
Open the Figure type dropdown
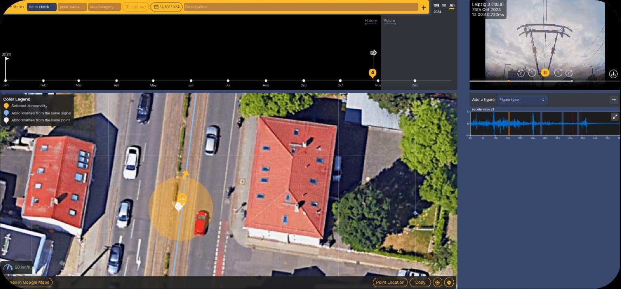(x=522, y=100)
